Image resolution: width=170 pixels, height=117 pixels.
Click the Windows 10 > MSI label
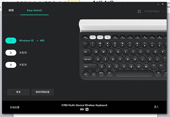point(32,40)
